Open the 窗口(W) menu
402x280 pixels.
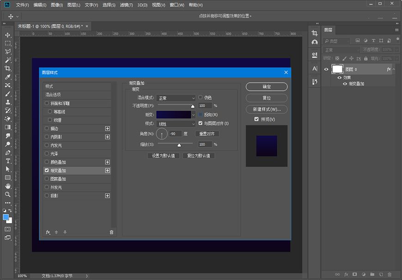(x=177, y=5)
